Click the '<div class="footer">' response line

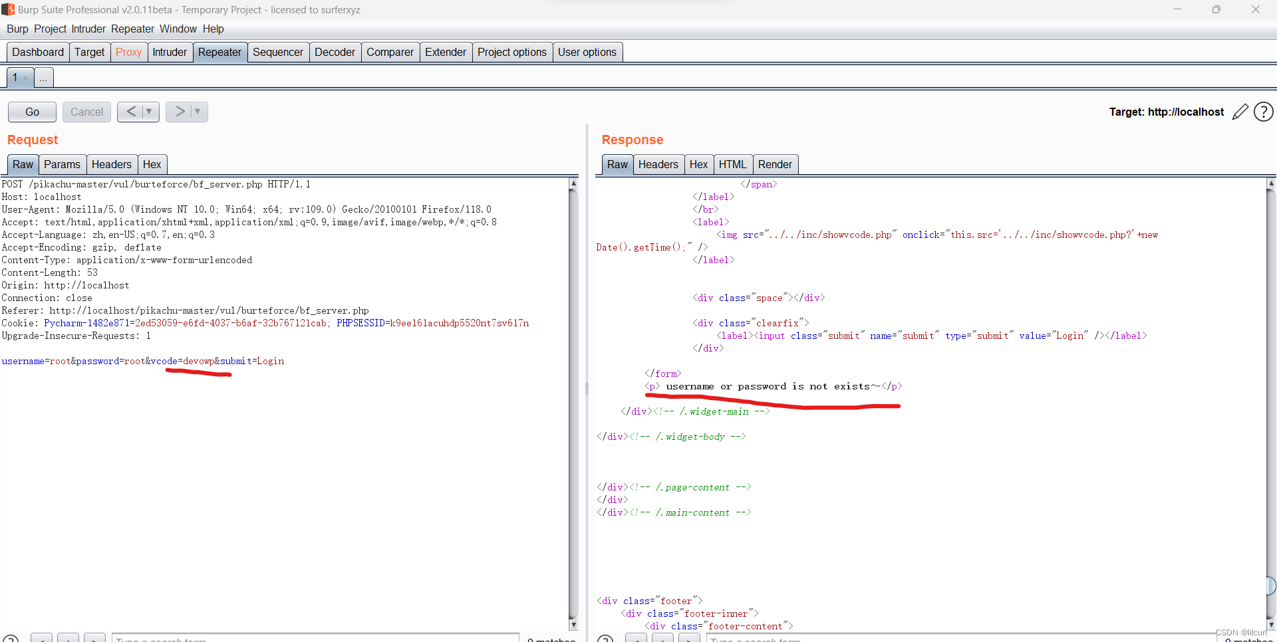649,601
